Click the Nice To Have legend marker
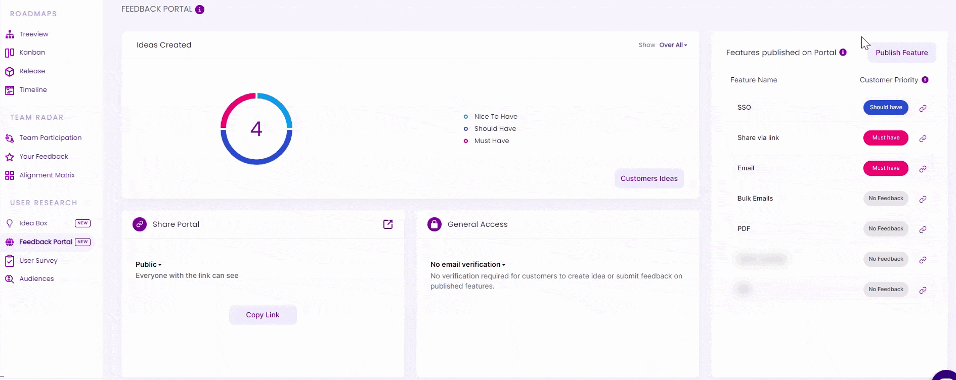Image resolution: width=956 pixels, height=380 pixels. [466, 117]
